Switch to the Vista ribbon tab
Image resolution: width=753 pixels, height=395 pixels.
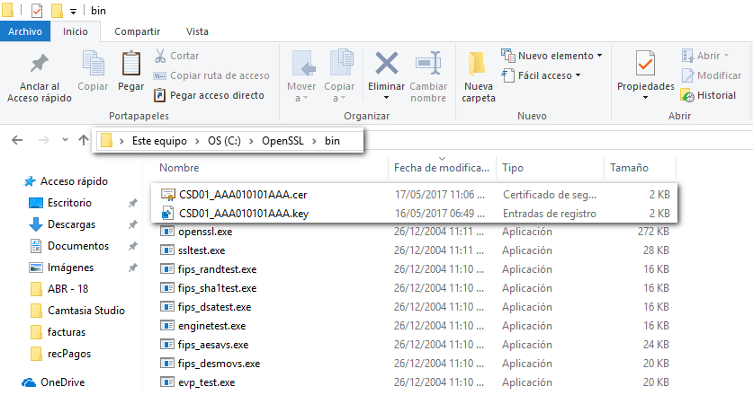[x=197, y=31]
